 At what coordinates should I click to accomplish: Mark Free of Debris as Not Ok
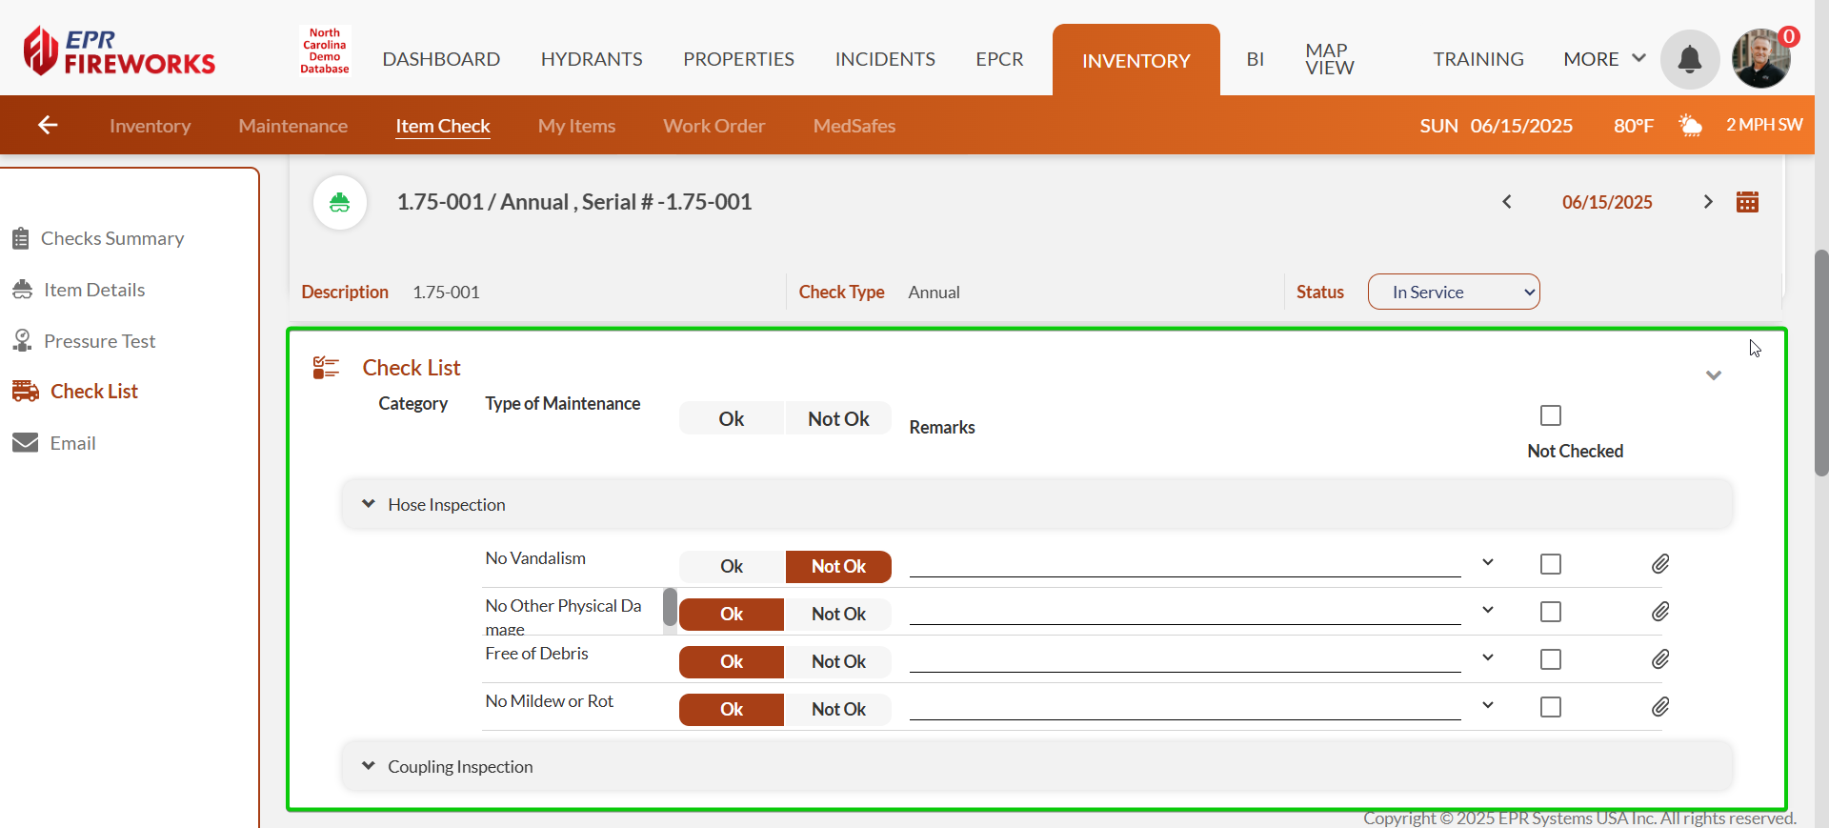tap(837, 661)
